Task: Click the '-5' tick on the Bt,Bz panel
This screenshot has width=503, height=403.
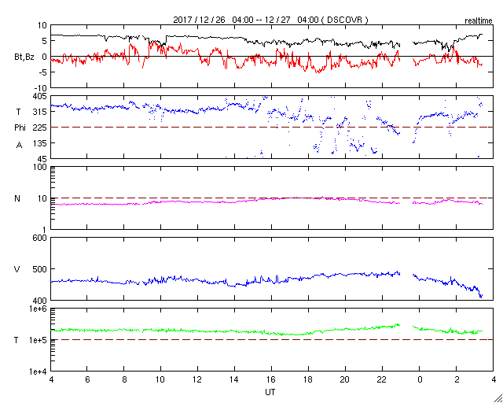Action: (x=43, y=72)
